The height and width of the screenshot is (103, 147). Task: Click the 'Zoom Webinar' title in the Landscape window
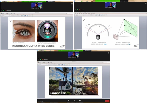click(x=41, y=51)
